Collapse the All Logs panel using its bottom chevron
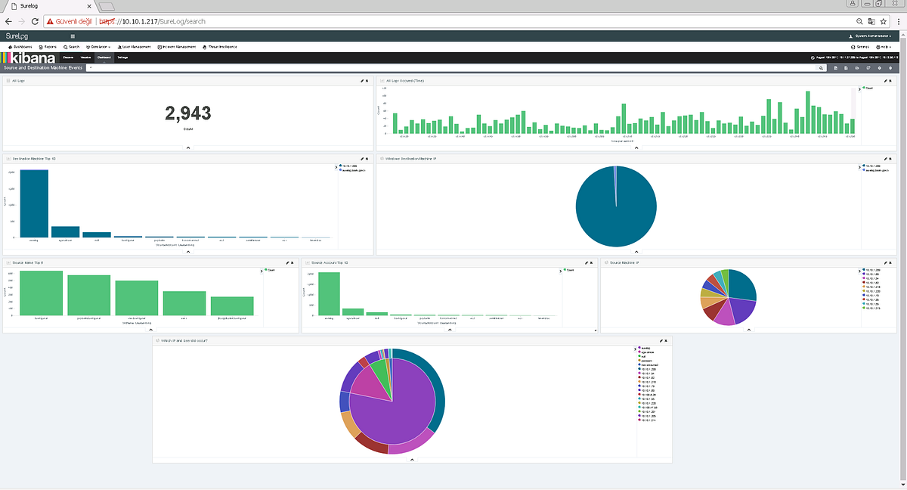The height and width of the screenshot is (490, 907). click(x=187, y=148)
